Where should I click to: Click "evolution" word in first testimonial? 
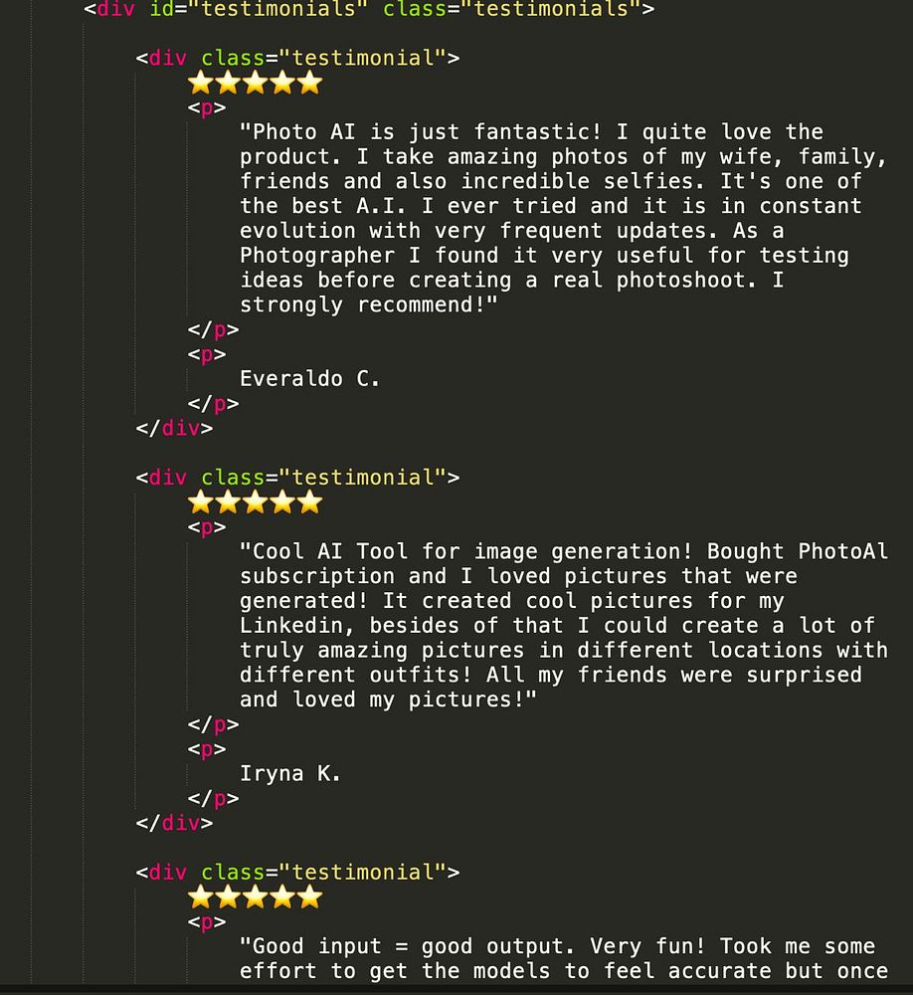tap(297, 231)
